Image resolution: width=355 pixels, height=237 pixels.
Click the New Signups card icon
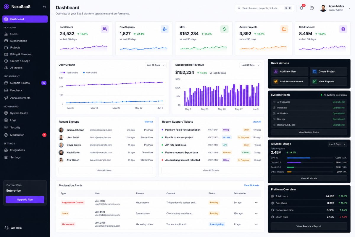point(164,29)
